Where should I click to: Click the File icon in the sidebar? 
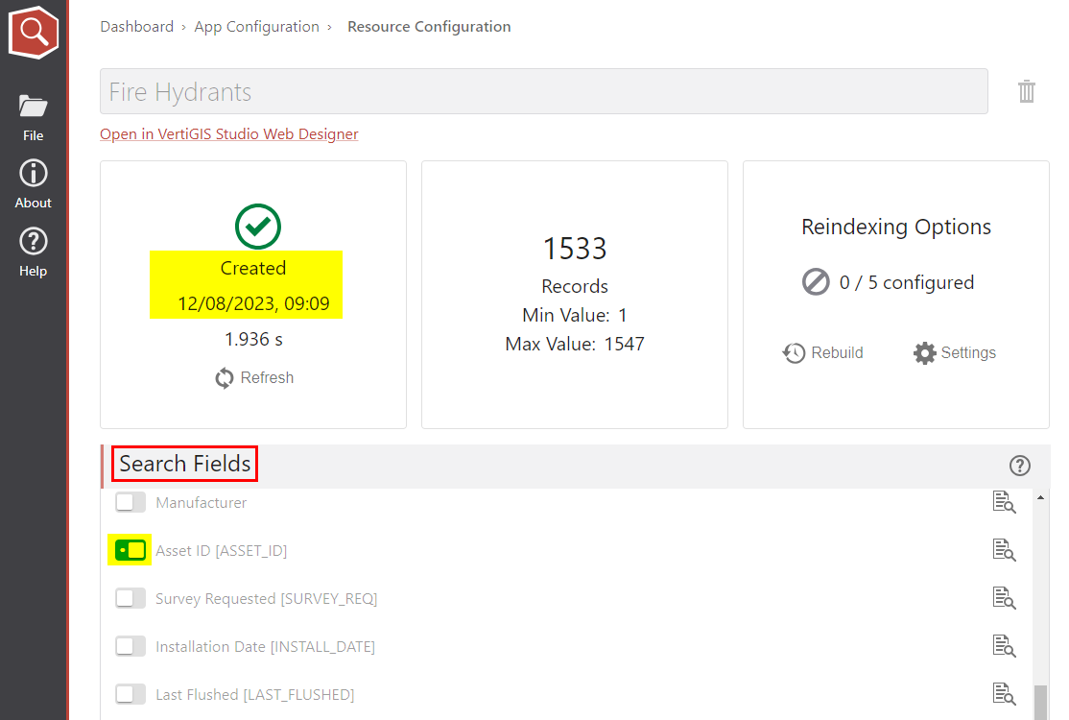[x=33, y=115]
